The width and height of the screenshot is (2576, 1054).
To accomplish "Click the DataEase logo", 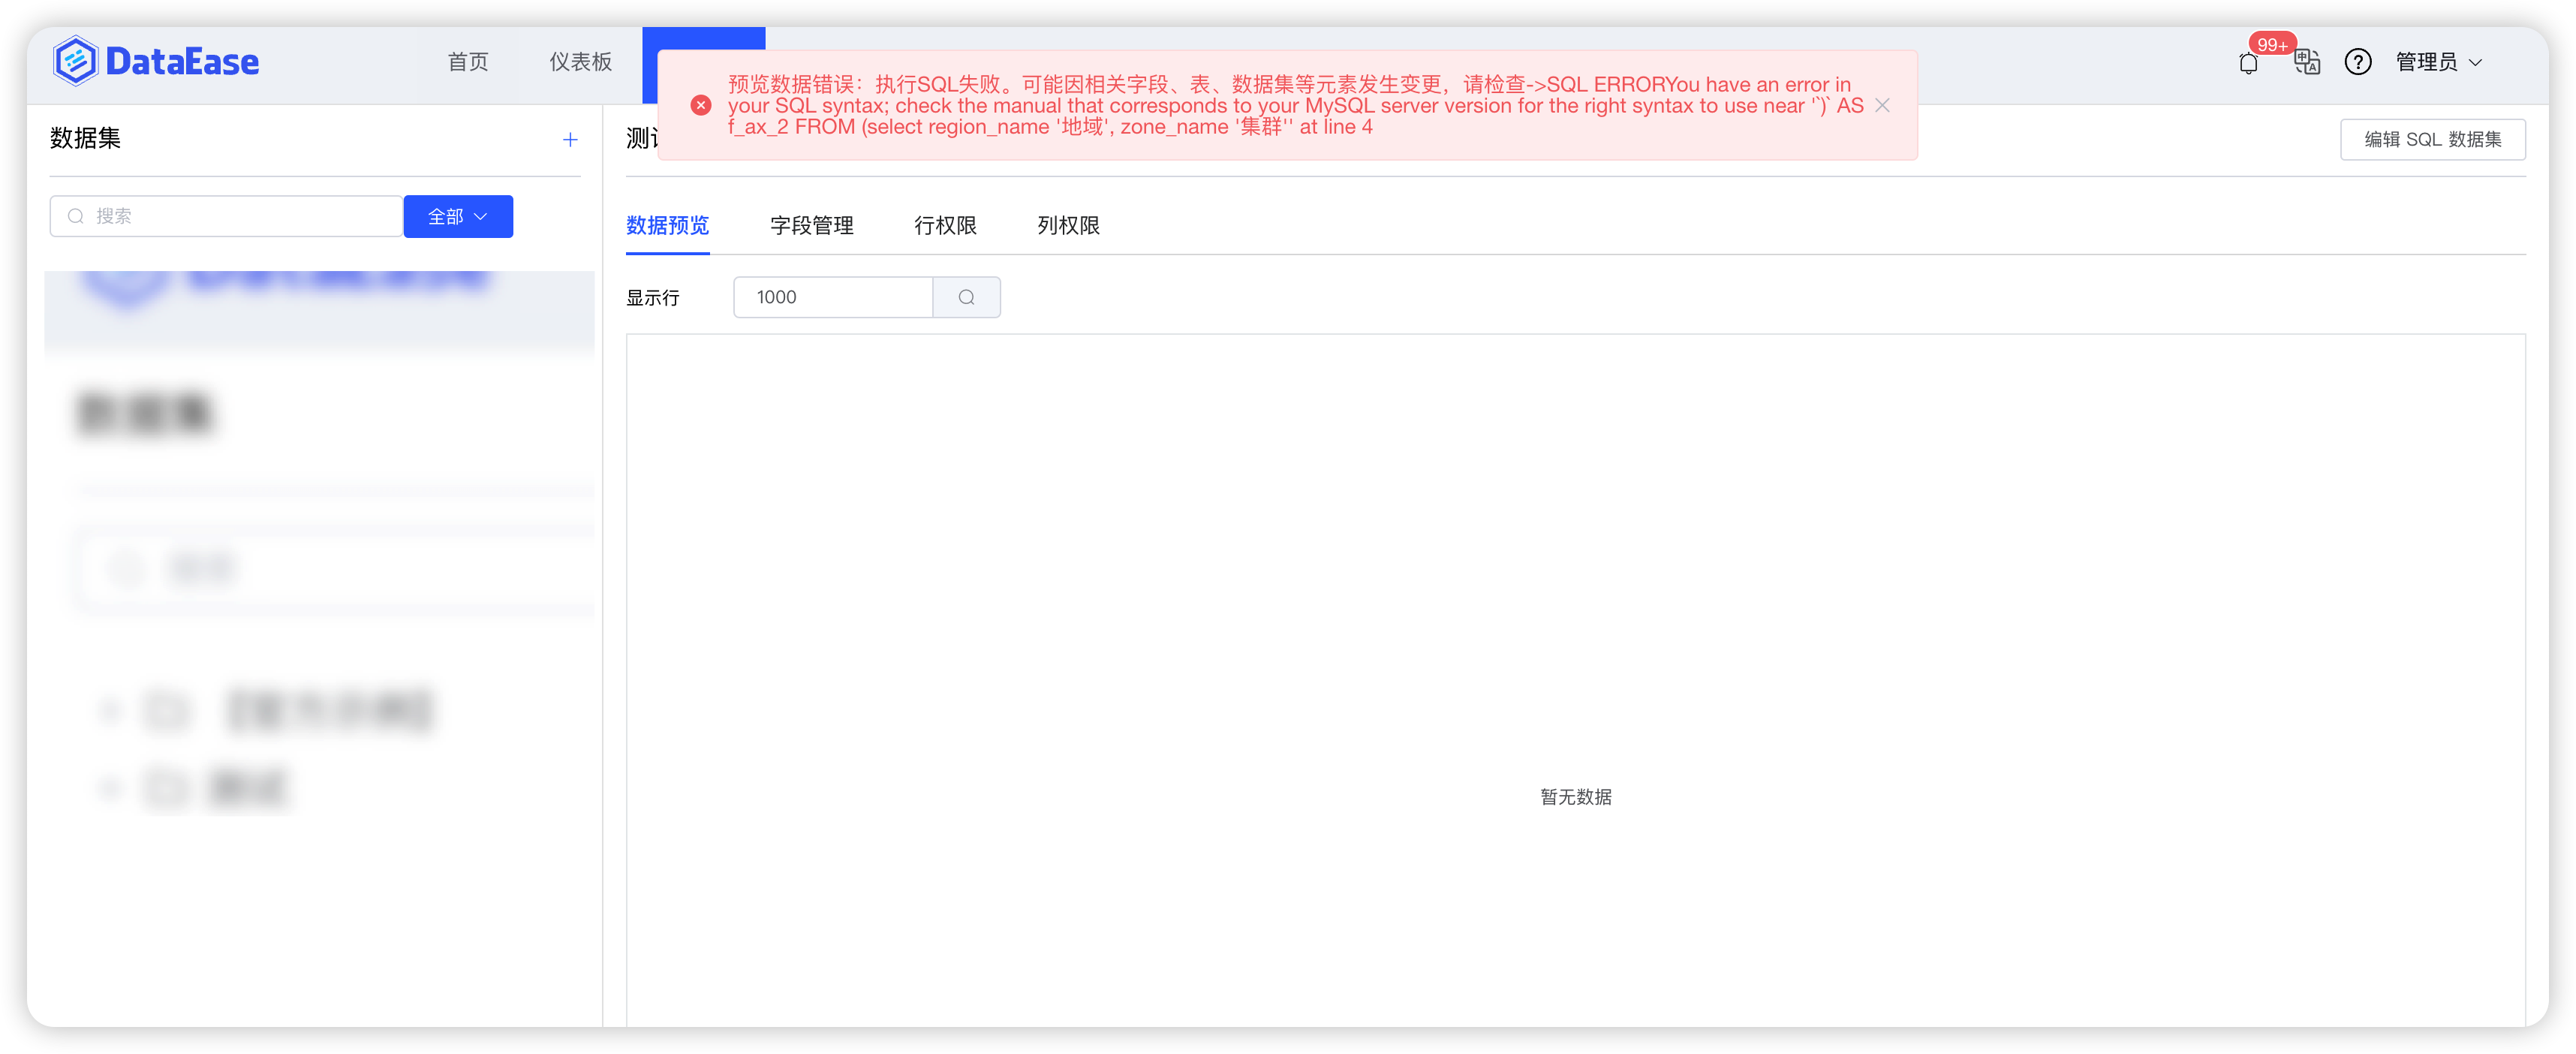I will 156,60.
